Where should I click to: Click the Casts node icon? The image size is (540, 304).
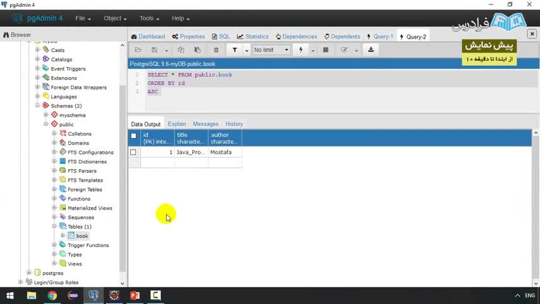point(46,49)
